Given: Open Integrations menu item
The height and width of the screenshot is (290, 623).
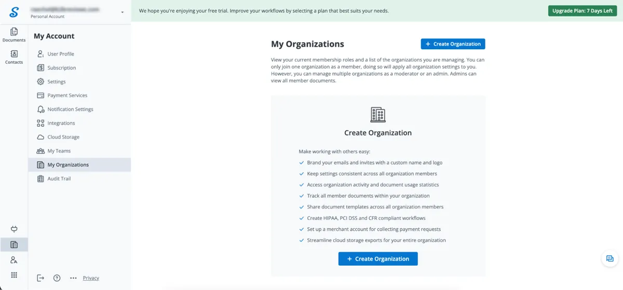Looking at the screenshot, I should (79, 123).
